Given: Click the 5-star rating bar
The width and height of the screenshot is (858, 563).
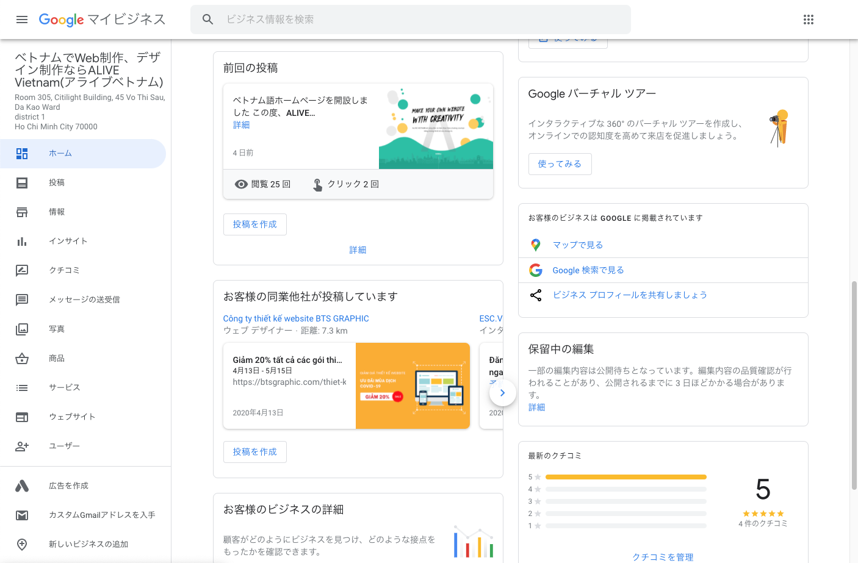Looking at the screenshot, I should tap(625, 477).
